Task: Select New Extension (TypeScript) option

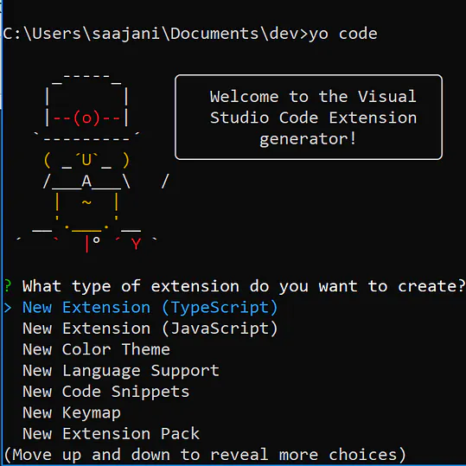Action: (x=150, y=308)
